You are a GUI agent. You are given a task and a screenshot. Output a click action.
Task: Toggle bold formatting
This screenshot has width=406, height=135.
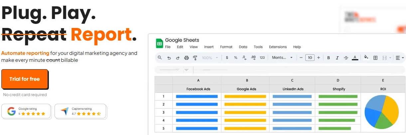pyautogui.click(x=329, y=58)
